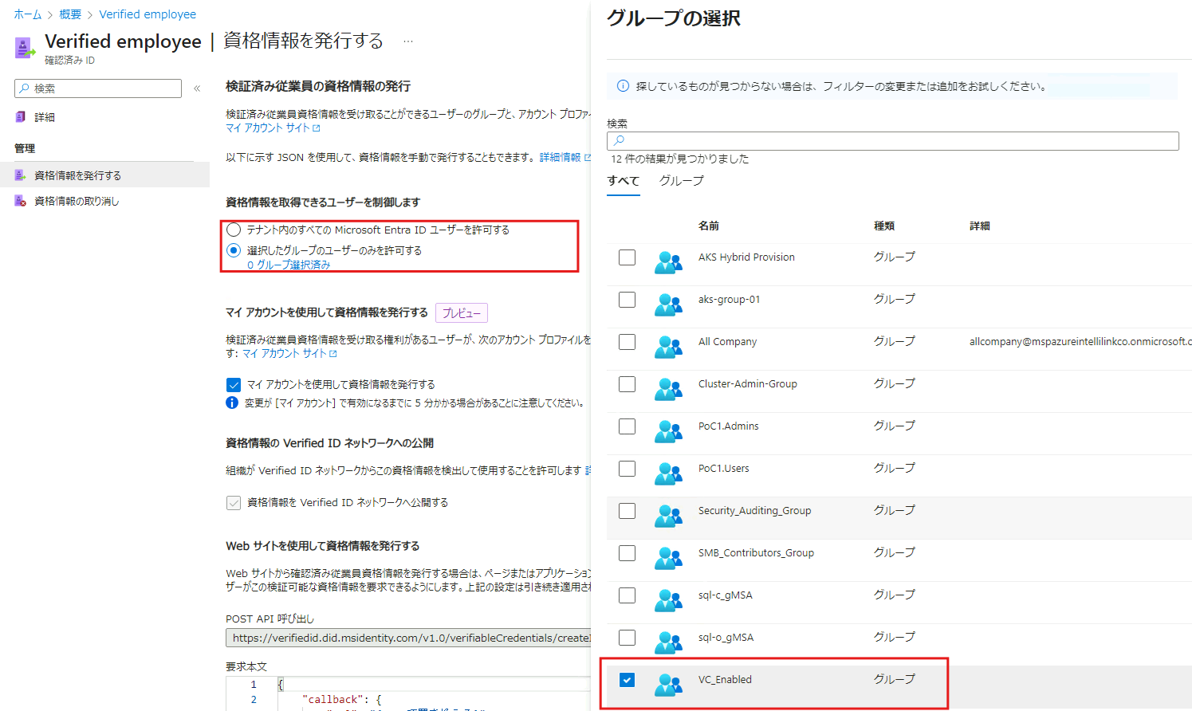
Task: Click the aks-group-01 group icon
Action: (668, 304)
